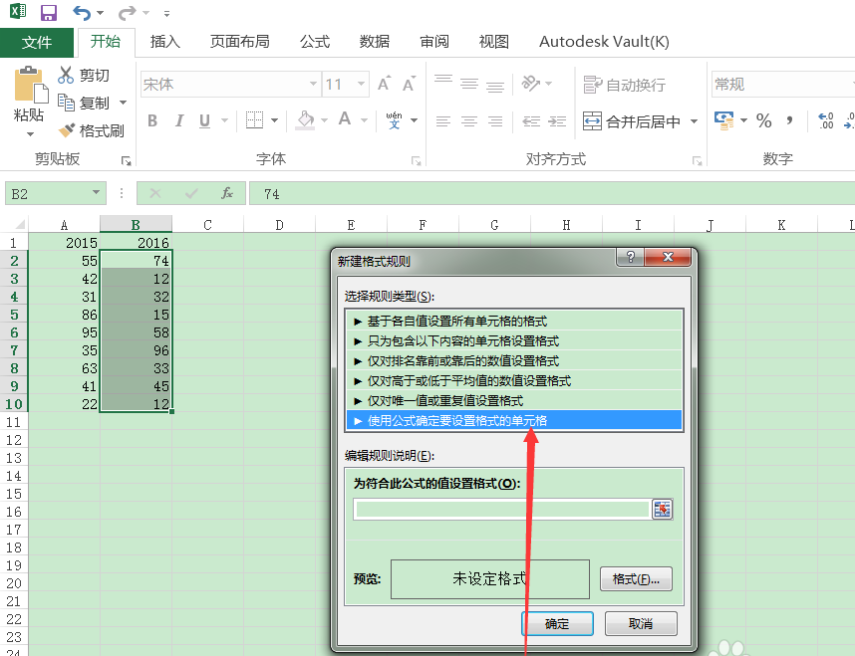Paste clipboard contents using the Paste icon
855x656 pixels.
click(29, 85)
